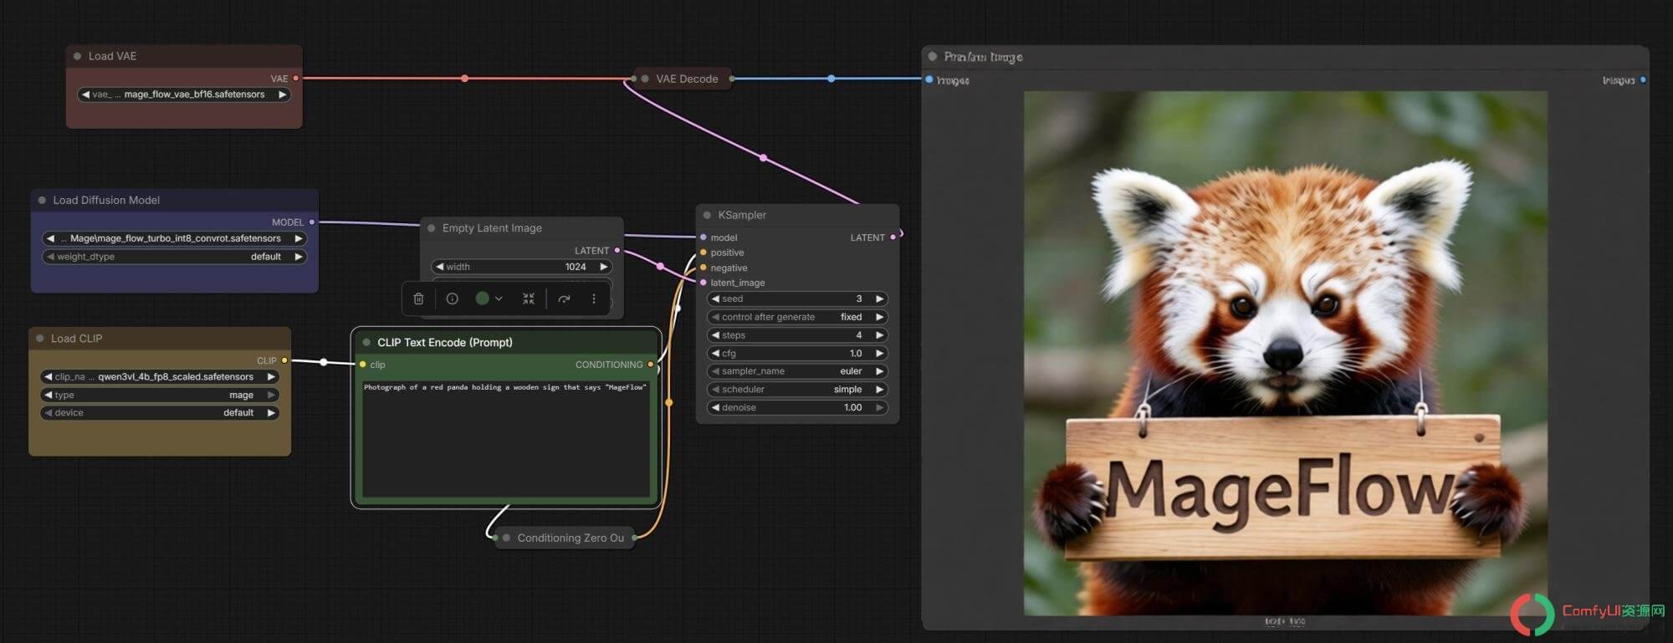Toggle collapse dot on CLIP Text Encode

tap(366, 342)
